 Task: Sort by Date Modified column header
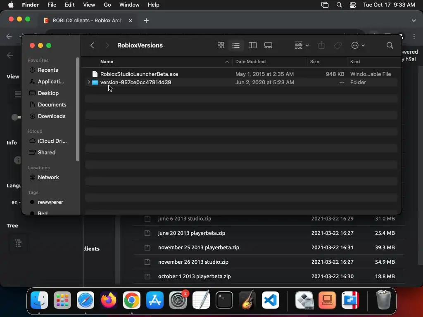(x=250, y=62)
